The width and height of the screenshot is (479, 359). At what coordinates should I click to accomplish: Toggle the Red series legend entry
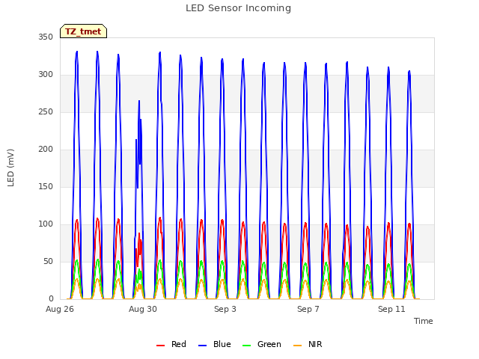click(171, 344)
